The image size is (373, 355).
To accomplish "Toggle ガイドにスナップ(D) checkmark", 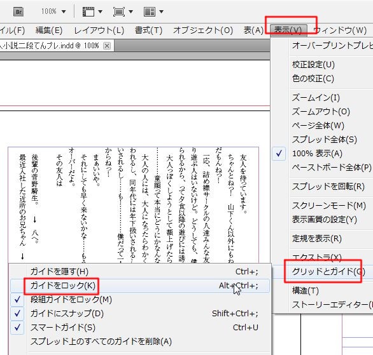I will coord(140,314).
